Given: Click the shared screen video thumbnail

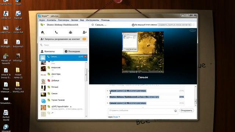Looking at the screenshot, I should (143, 52).
